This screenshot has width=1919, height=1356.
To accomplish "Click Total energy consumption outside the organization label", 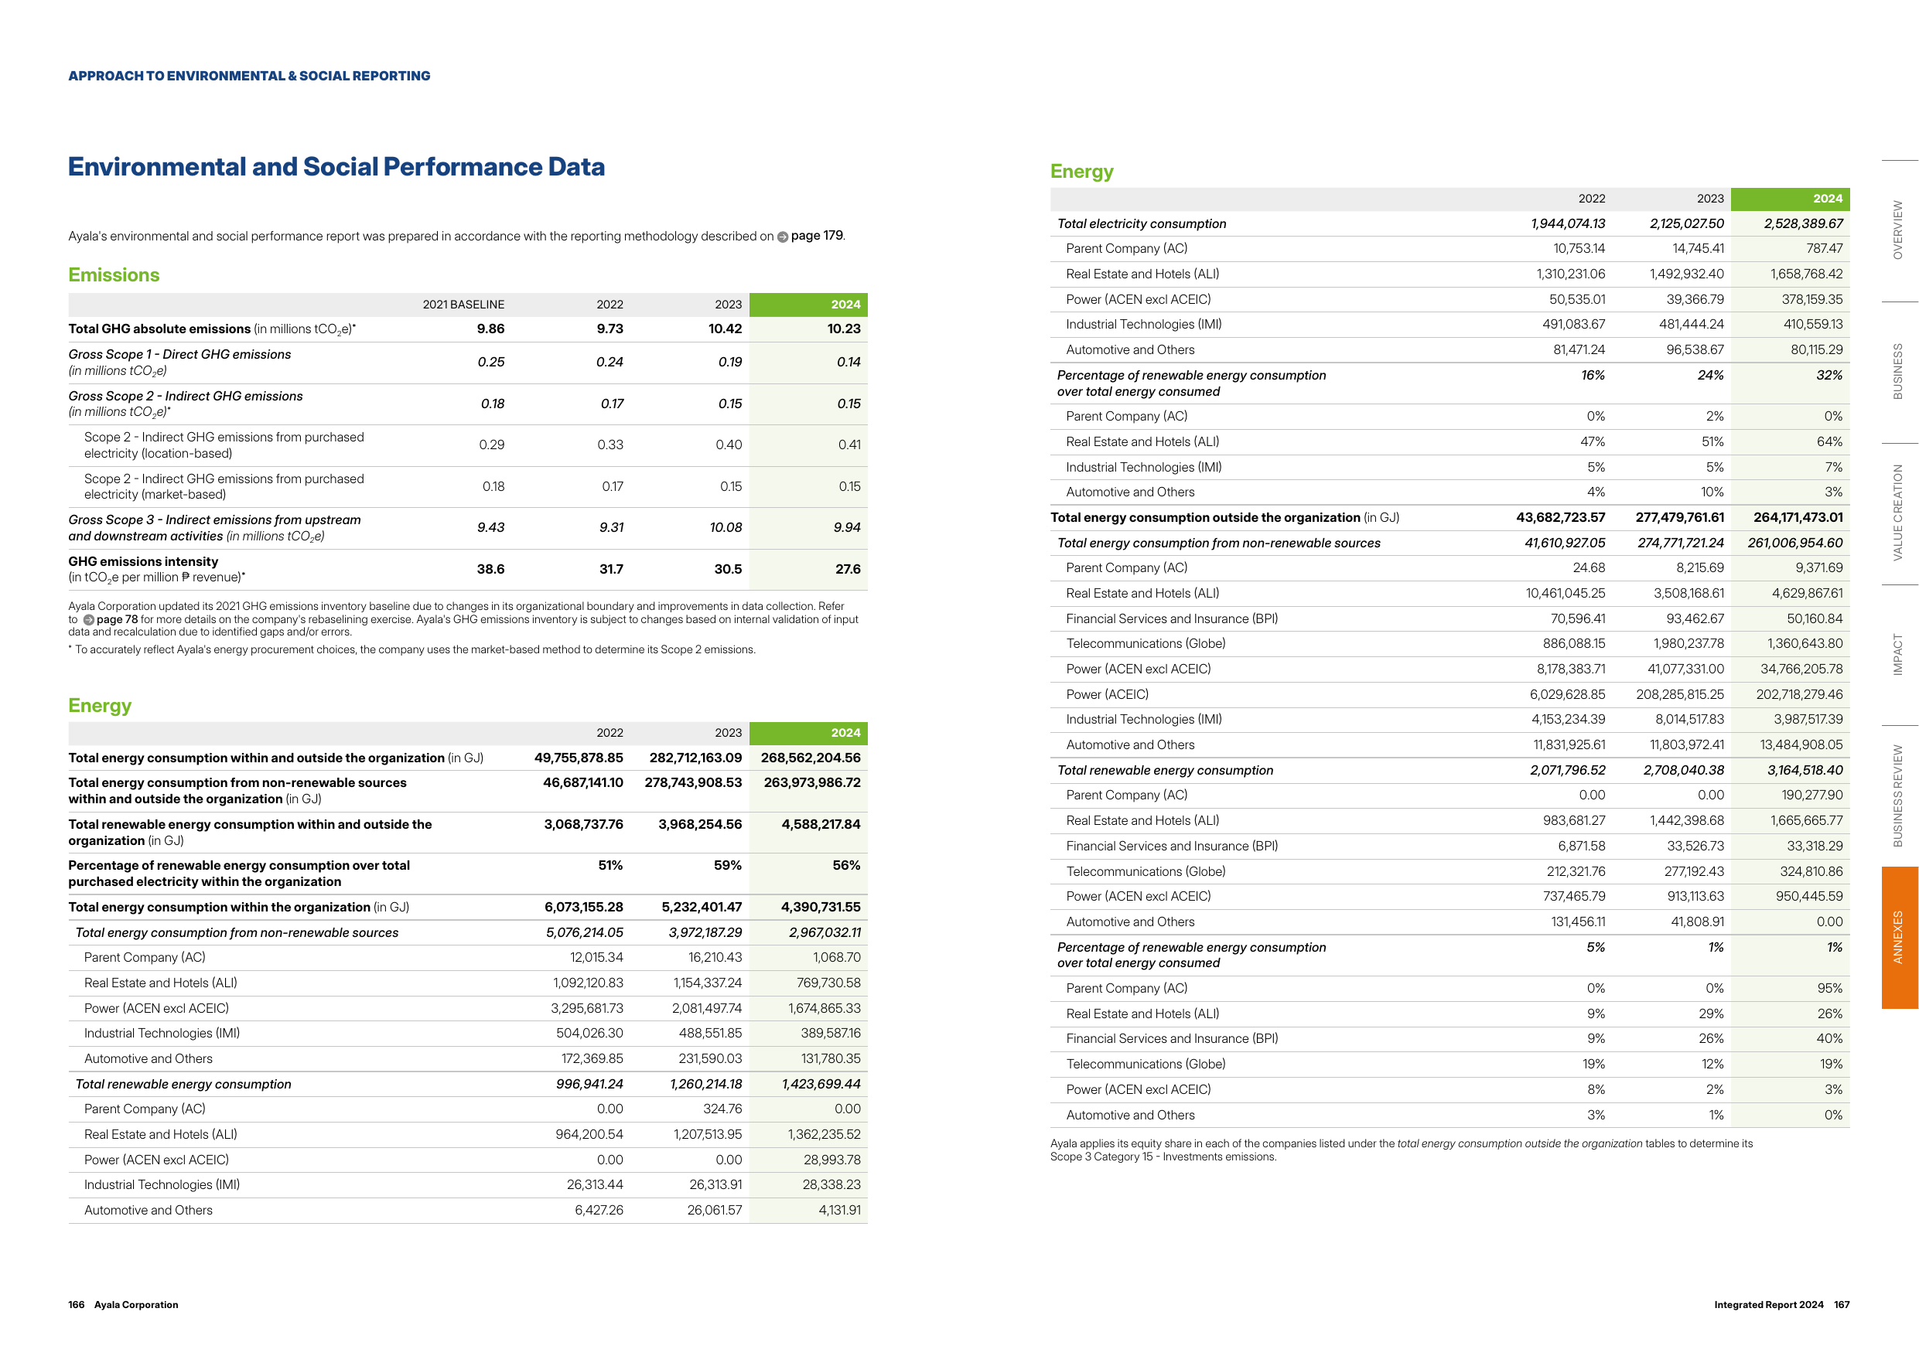I will 1224,518.
